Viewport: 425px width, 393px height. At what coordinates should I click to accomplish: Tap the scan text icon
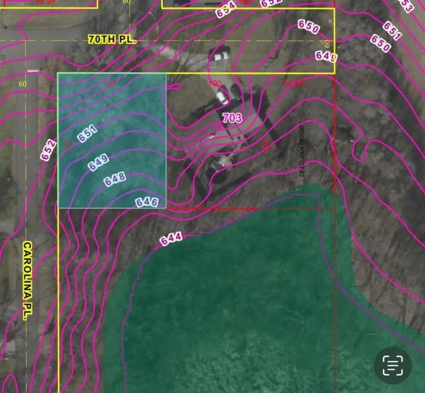pyautogui.click(x=393, y=365)
